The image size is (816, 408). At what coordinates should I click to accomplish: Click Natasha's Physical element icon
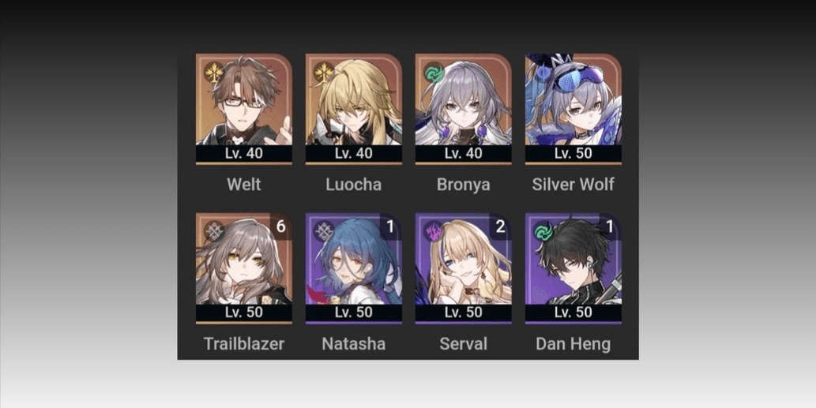click(x=324, y=232)
